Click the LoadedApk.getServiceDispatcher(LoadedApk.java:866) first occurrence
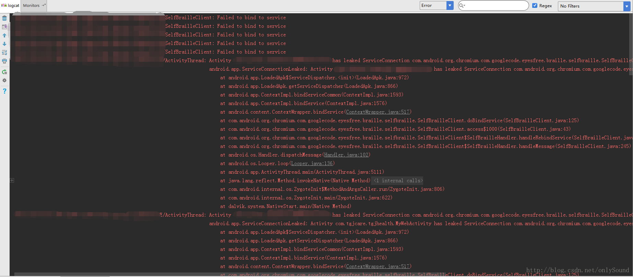Viewport: 633px width, 277px height. (x=309, y=86)
